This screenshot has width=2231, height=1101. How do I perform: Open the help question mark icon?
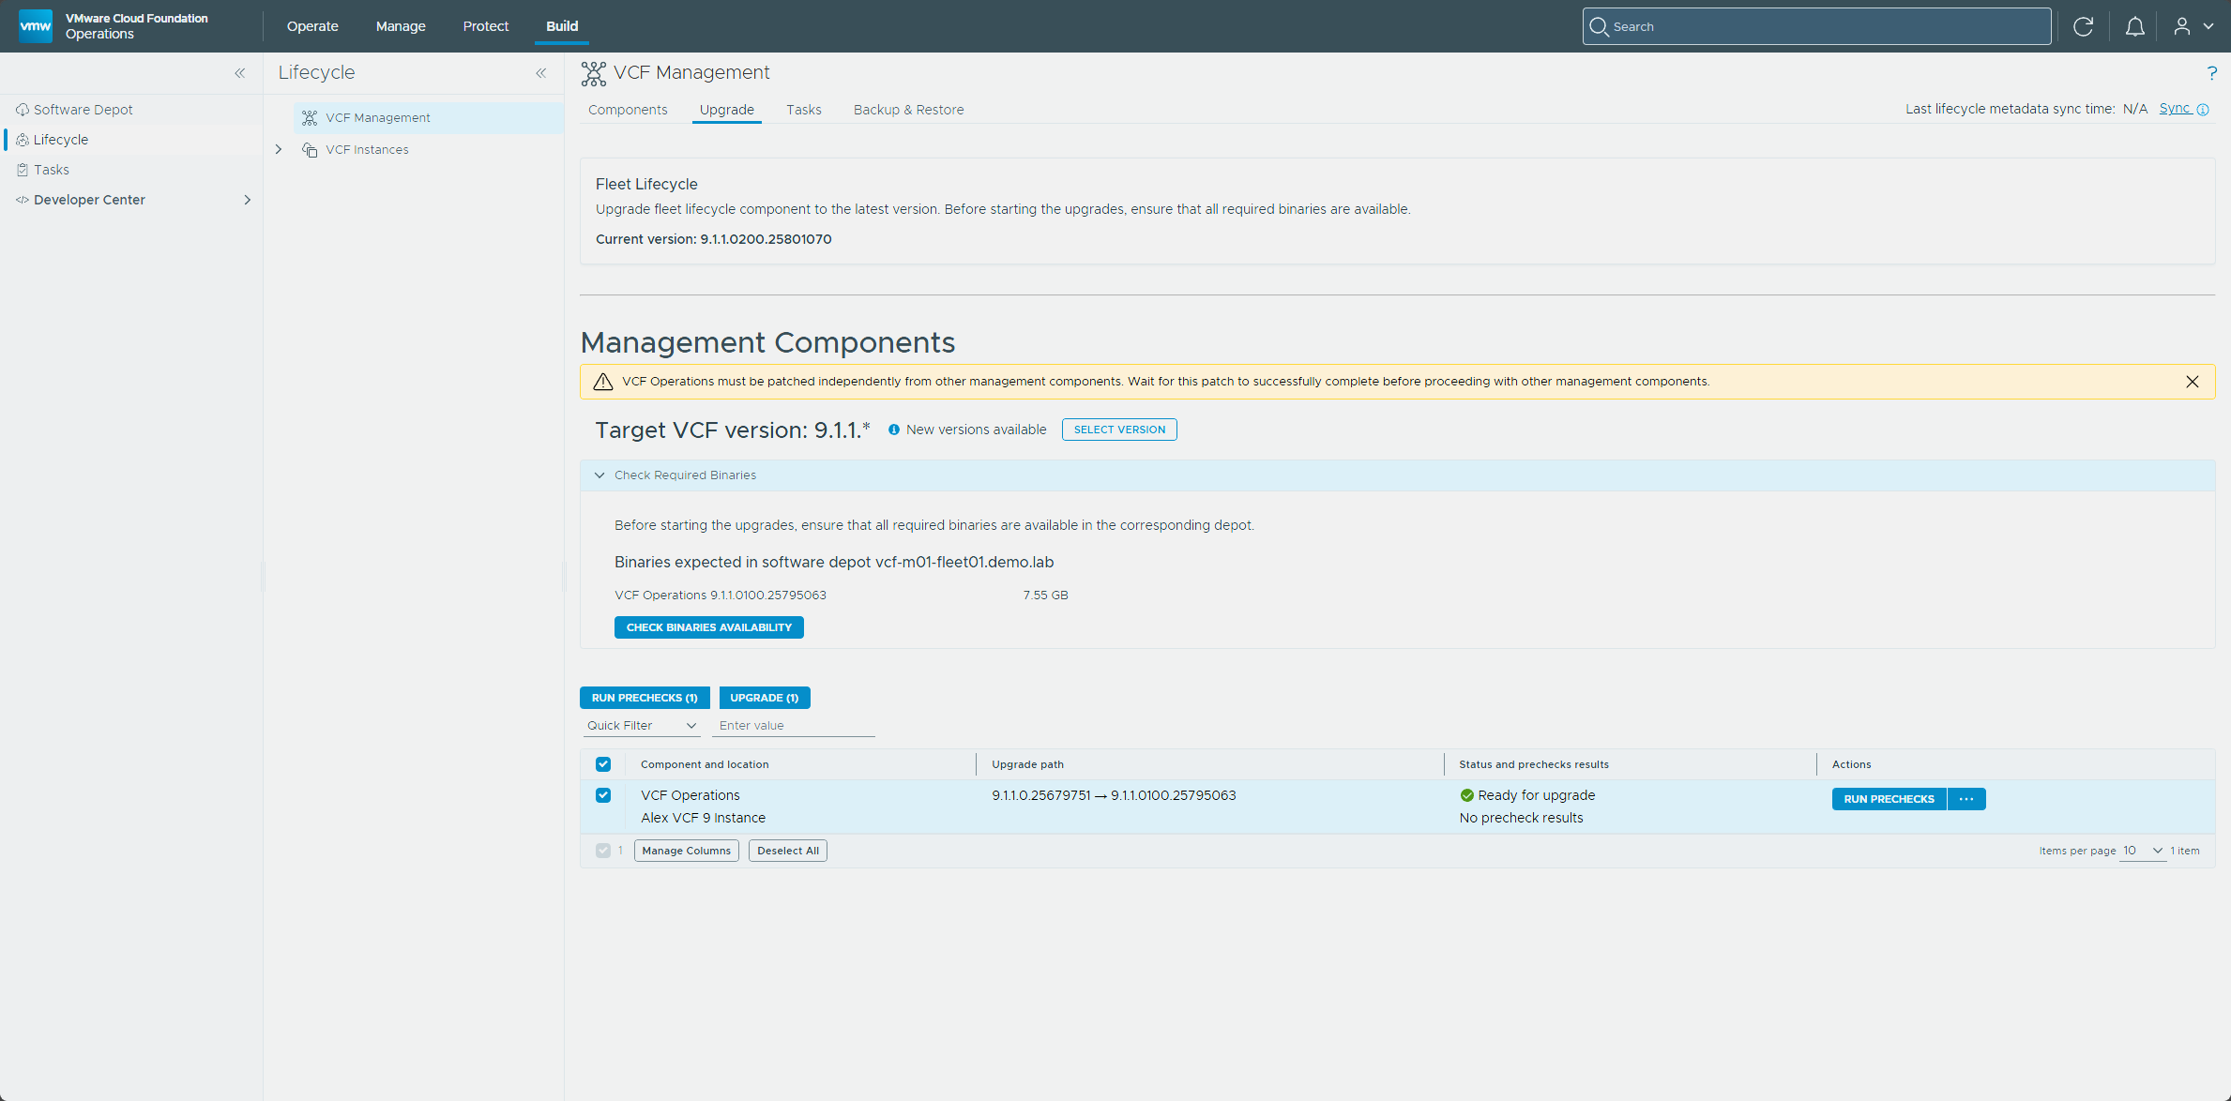pos(2211,73)
